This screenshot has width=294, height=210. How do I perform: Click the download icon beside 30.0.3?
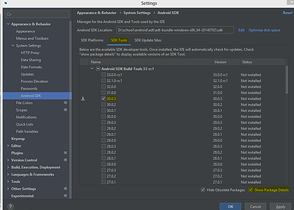(x=83, y=98)
